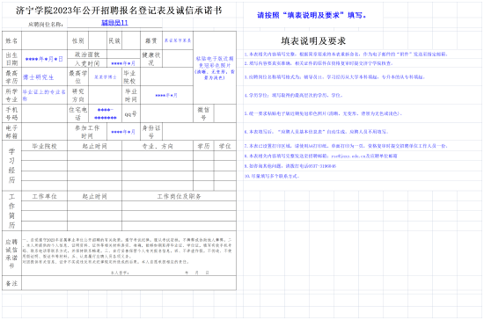Select the birth date placeholder '****年*月*日'
This screenshot has width=484, height=320.
point(44,59)
